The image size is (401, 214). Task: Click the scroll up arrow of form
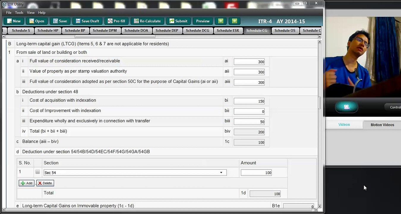[320, 42]
